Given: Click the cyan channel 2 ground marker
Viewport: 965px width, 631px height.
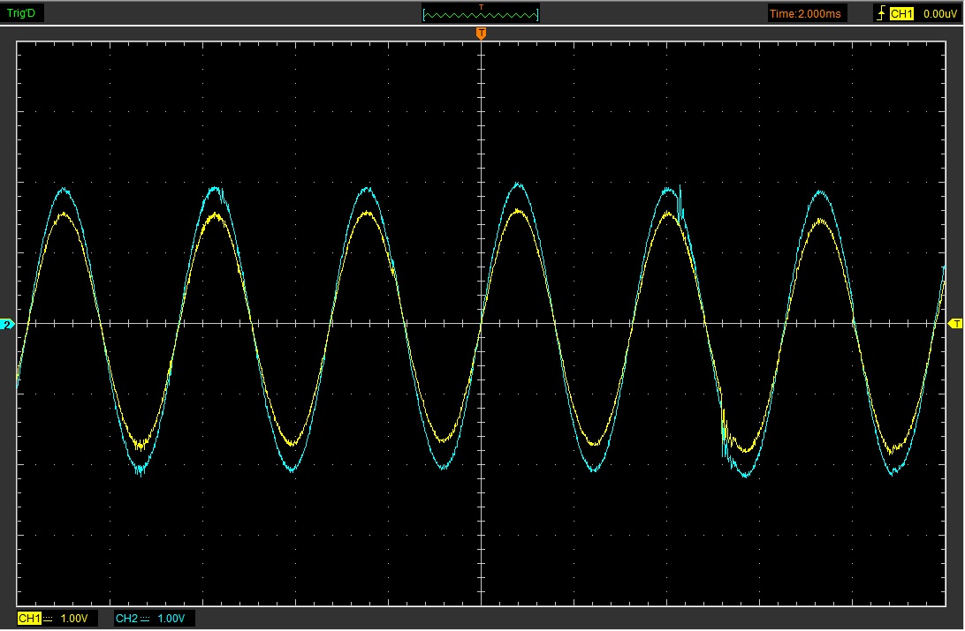Looking at the screenshot, I should click(8, 326).
